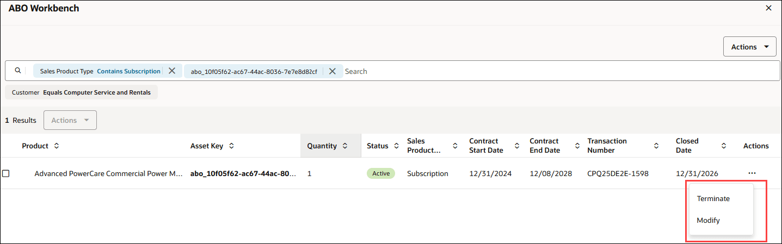
Task: Sort by the Status column
Action: tap(396, 146)
